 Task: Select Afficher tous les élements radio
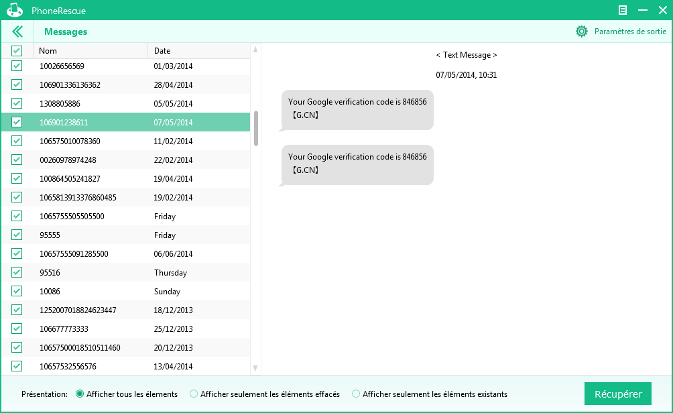click(x=80, y=394)
